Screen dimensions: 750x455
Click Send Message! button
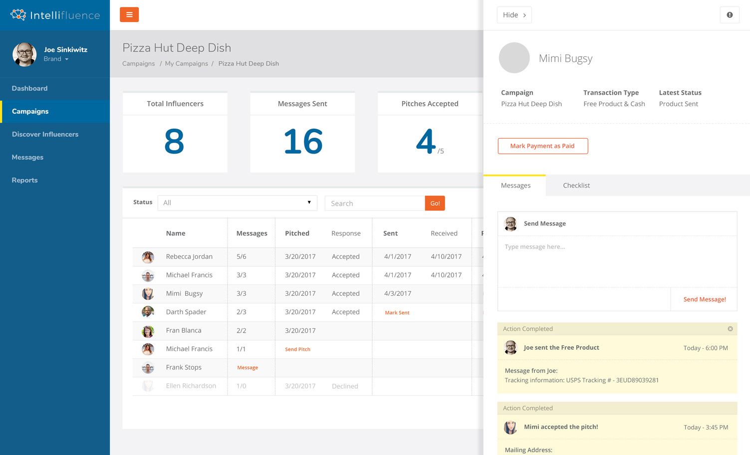704,299
